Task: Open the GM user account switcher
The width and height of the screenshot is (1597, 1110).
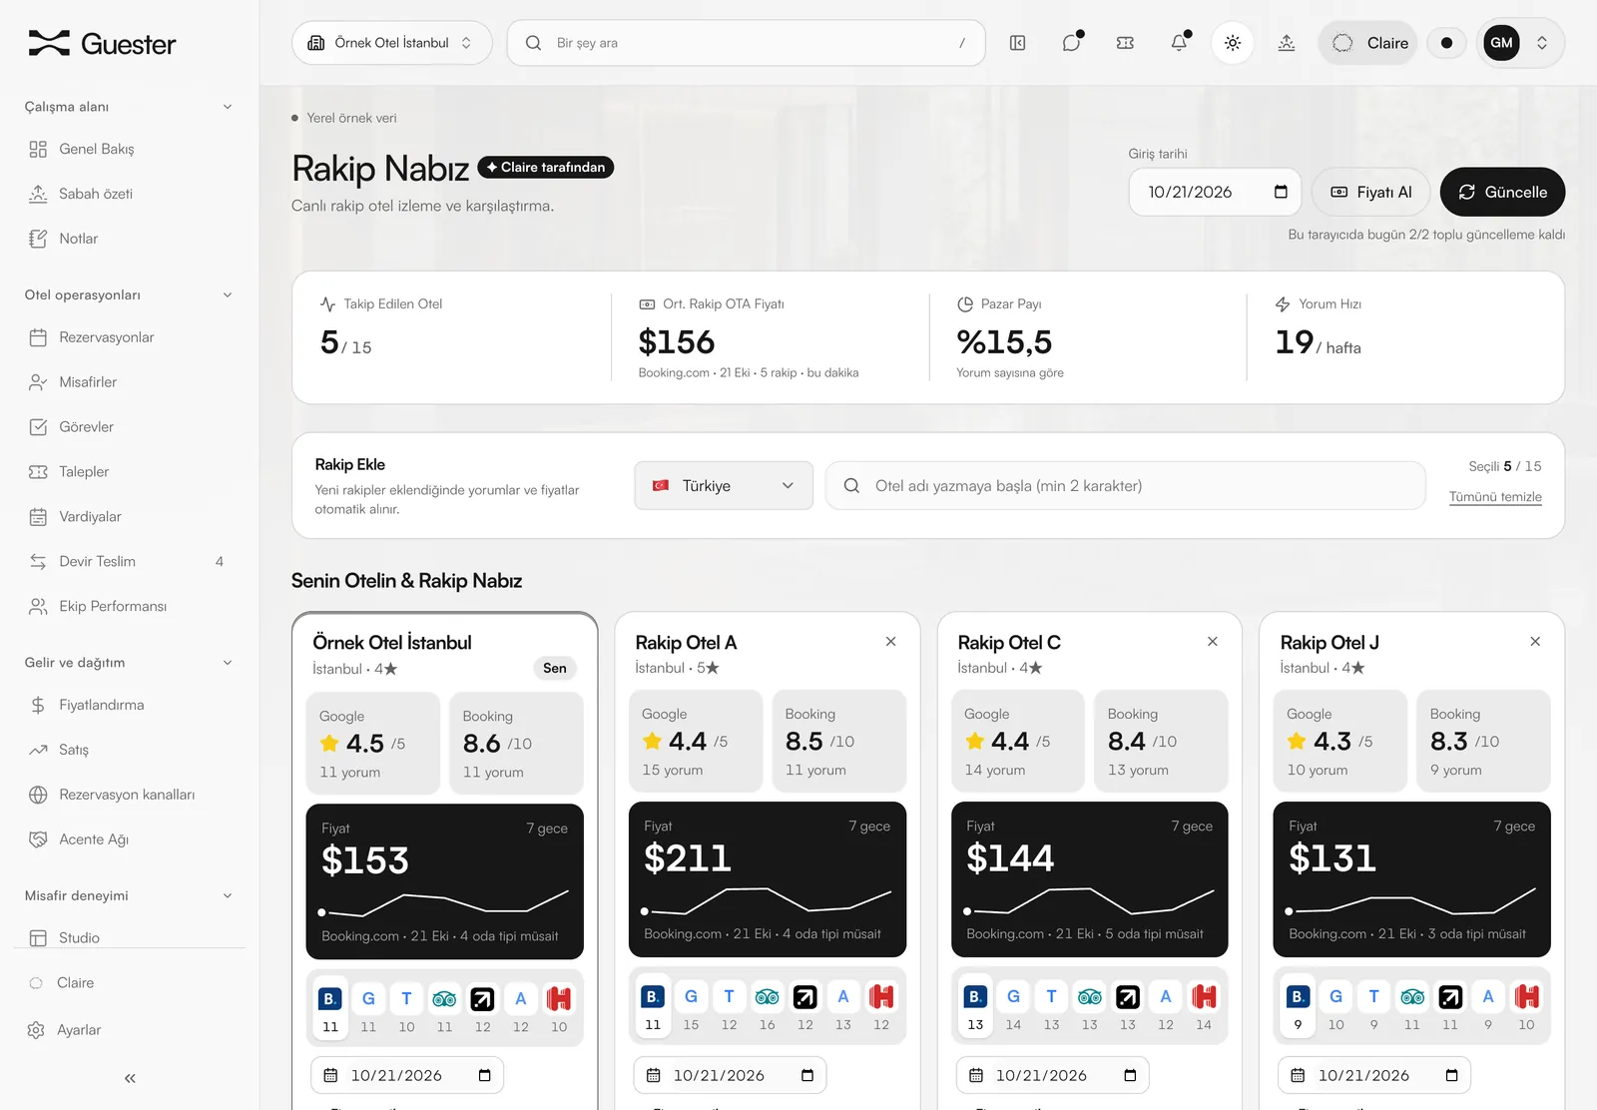Action: (x=1520, y=43)
